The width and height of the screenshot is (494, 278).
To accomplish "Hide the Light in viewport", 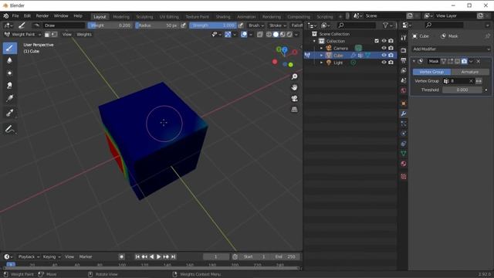I will point(384,63).
